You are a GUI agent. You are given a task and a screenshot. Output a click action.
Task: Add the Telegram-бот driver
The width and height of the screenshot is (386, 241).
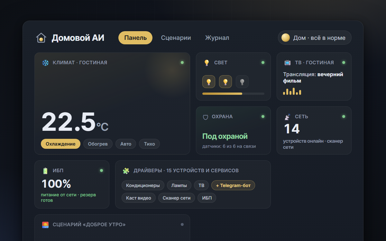[x=233, y=185]
